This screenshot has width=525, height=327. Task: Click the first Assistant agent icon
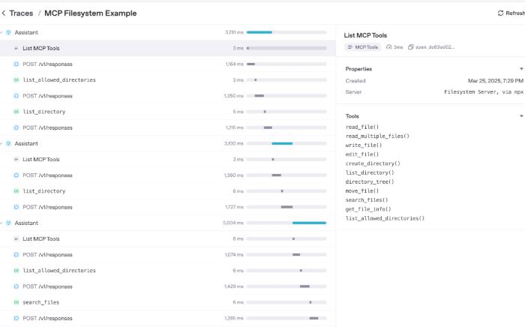pos(9,32)
